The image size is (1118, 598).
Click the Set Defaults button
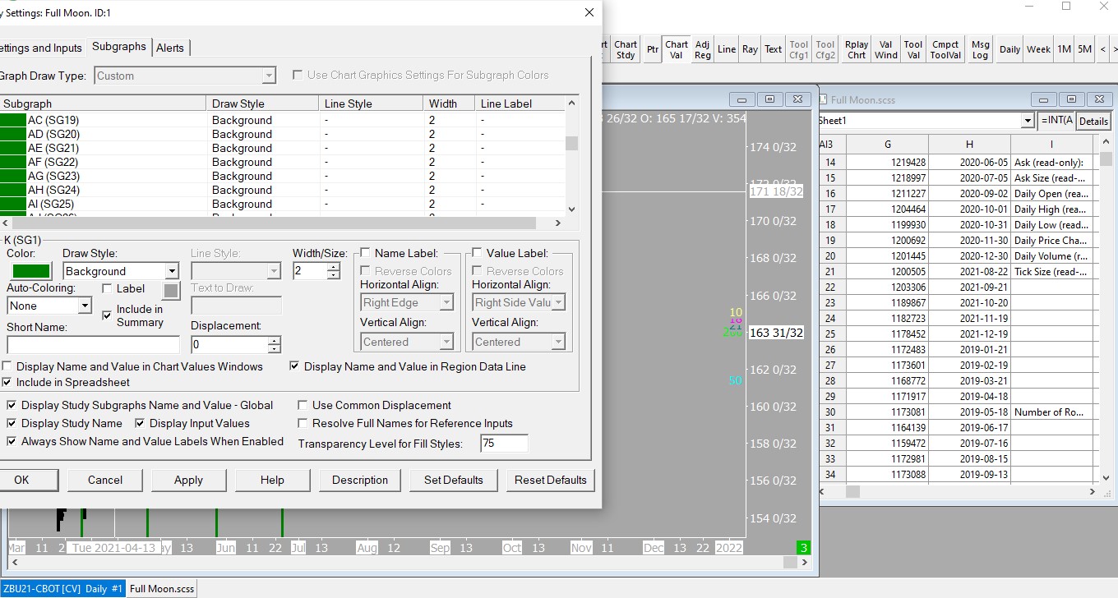click(454, 480)
